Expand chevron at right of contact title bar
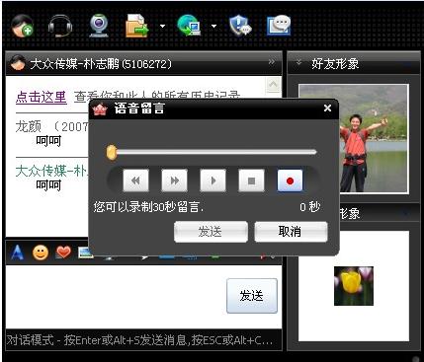This screenshot has height=362, width=424. coord(272,62)
